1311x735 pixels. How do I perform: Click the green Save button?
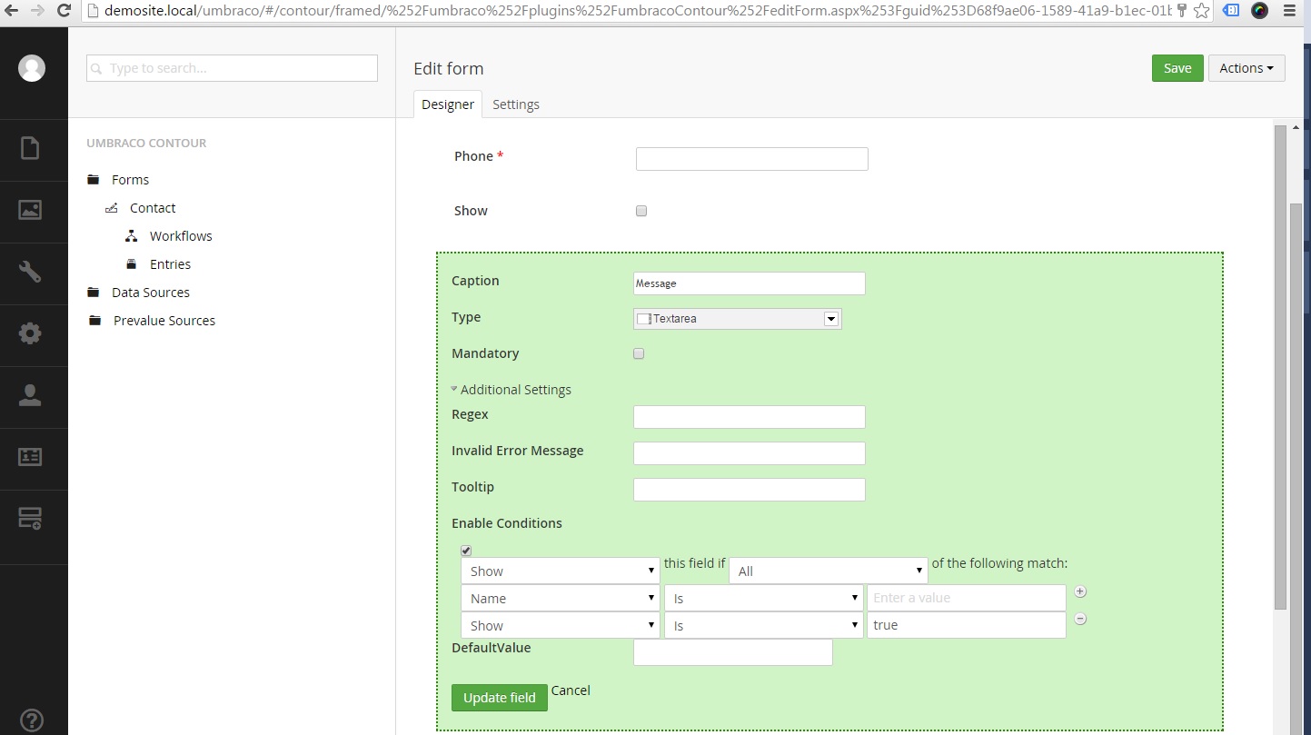[1177, 68]
